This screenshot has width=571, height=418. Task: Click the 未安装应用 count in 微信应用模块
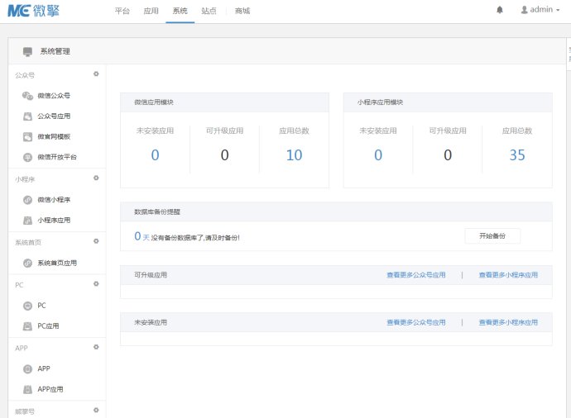[x=155, y=155]
